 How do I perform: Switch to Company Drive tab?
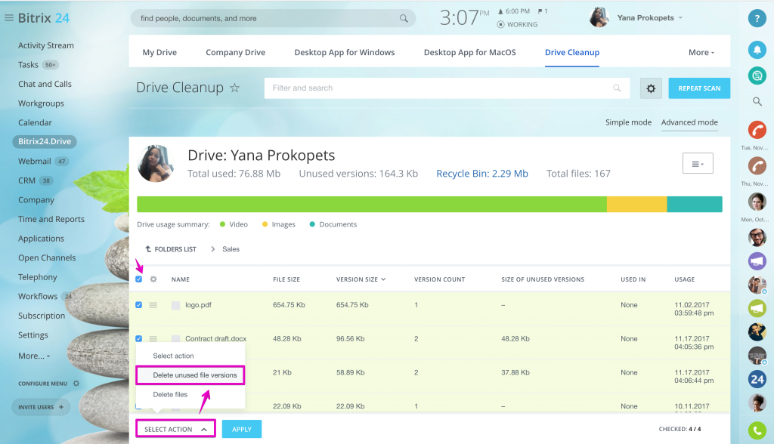pos(236,52)
